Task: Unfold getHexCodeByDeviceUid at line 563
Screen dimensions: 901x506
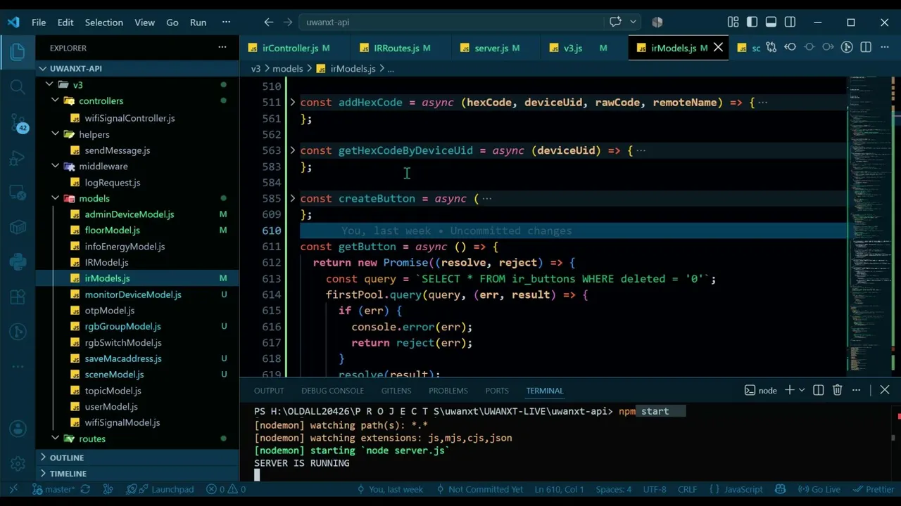Action: pos(292,150)
